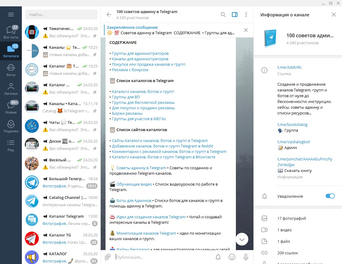Toggle the Уведомления switch
Viewport: 342px width, 264px height.
click(x=330, y=196)
